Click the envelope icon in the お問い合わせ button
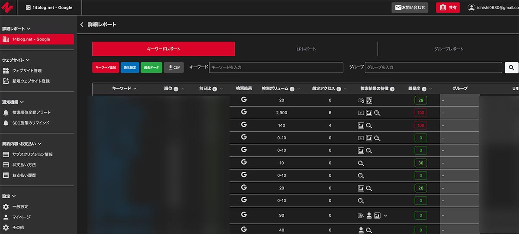This screenshot has height=234, width=519. tap(398, 7)
